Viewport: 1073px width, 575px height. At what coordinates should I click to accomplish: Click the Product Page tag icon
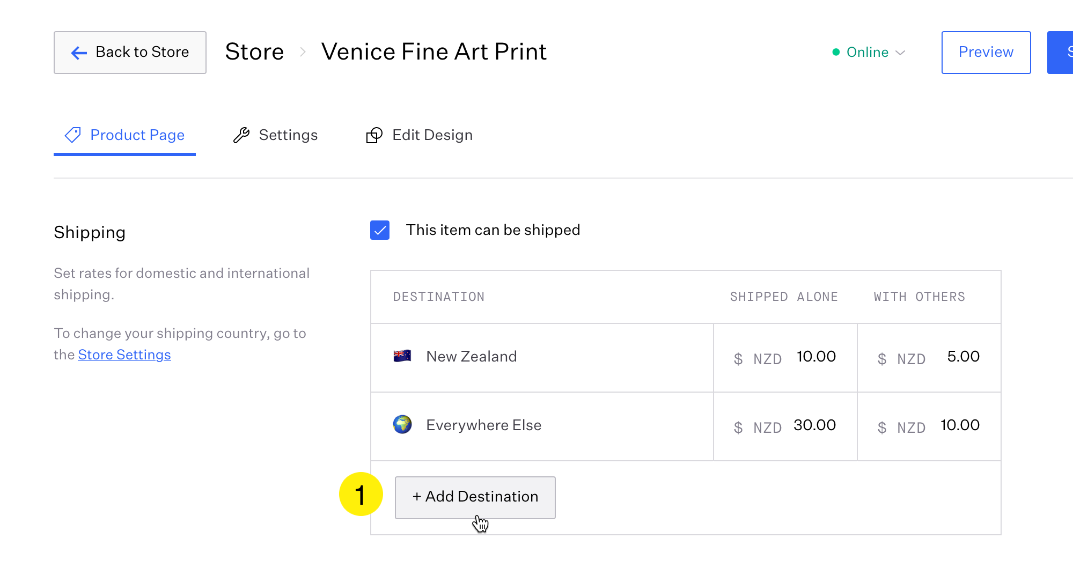(x=73, y=135)
